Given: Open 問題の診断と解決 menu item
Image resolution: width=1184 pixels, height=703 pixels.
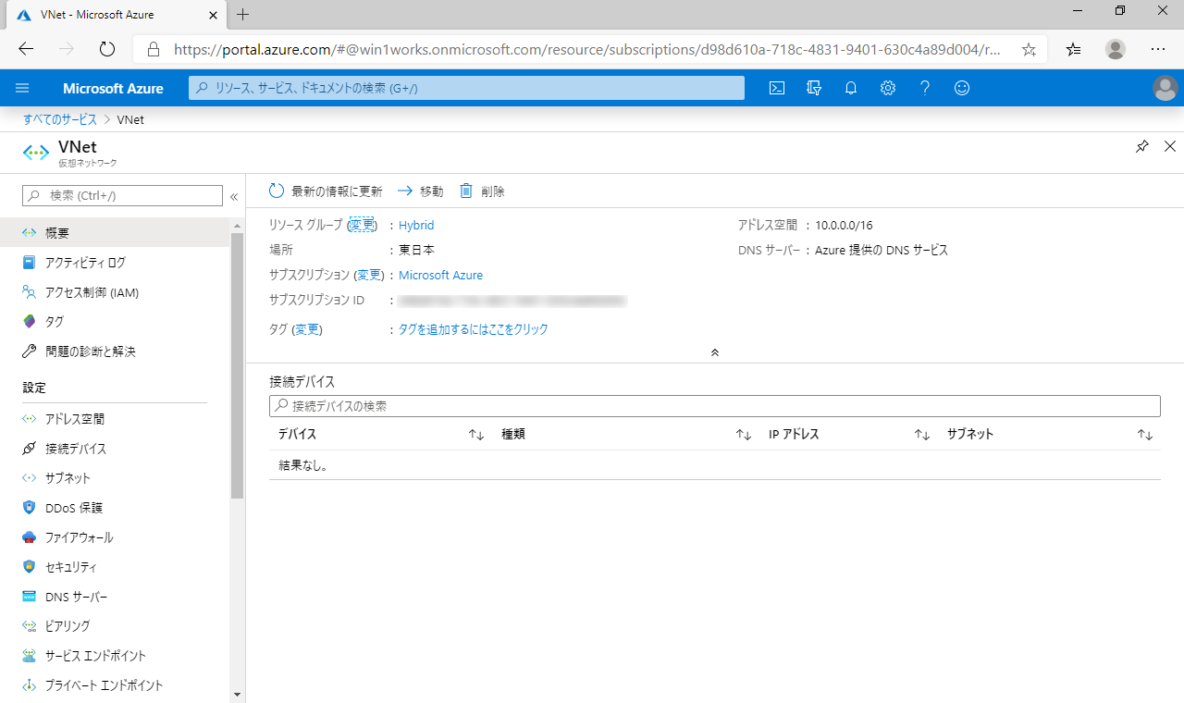Looking at the screenshot, I should click(x=115, y=351).
